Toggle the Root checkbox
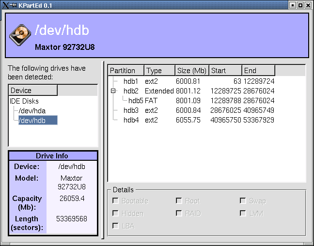 [x=179, y=200]
